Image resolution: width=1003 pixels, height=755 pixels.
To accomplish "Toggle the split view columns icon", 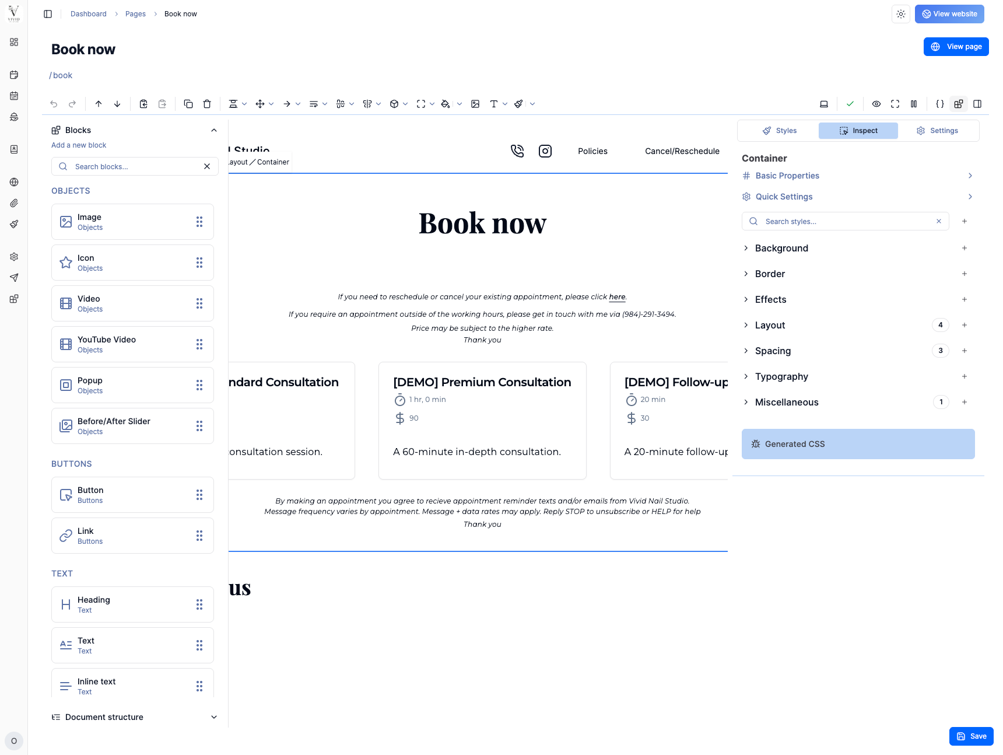I will (914, 104).
